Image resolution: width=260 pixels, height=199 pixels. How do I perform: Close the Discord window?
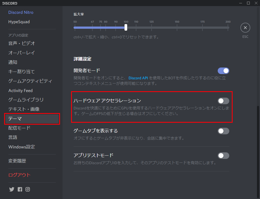(x=256, y=3)
